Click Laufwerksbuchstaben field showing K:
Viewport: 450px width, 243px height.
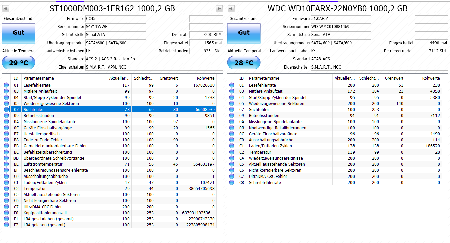tap(341, 51)
